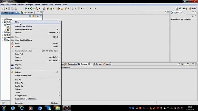Click the New Java Project toolbar icon

(x=44, y=9)
